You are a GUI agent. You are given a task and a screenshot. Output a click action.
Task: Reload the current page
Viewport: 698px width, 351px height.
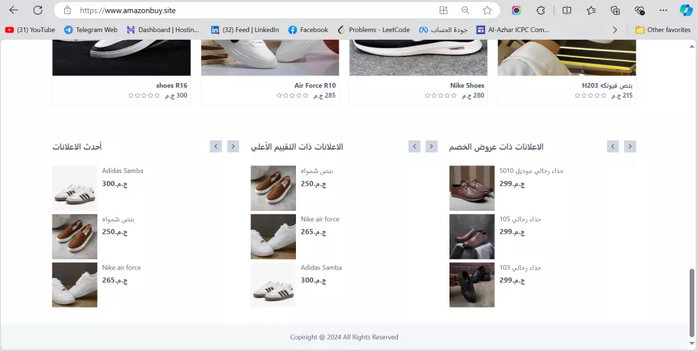click(x=38, y=10)
